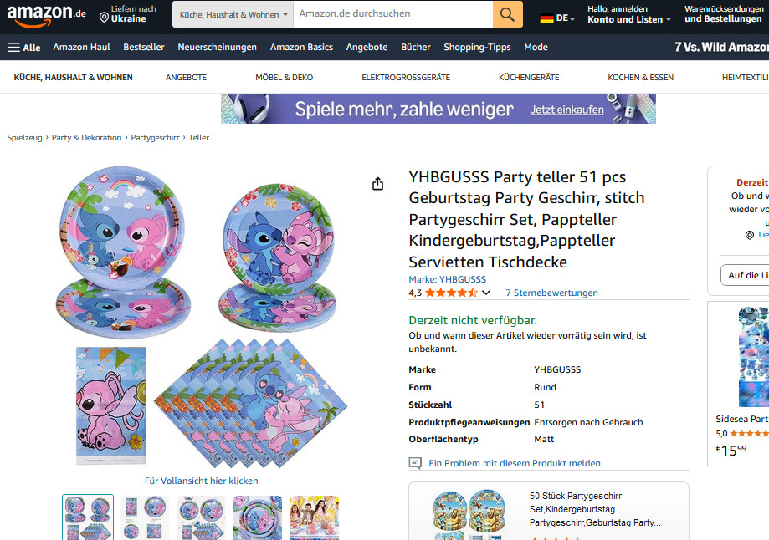
Task: Open the 7 Sternebewertungen link
Action: point(551,293)
